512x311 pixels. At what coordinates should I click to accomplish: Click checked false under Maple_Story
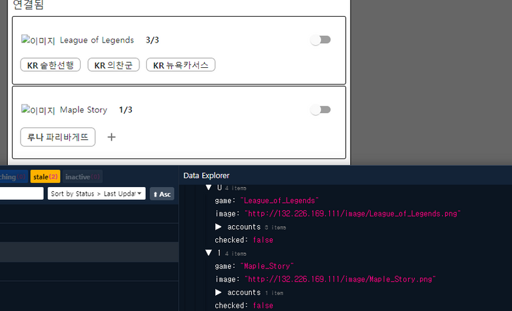(x=263, y=306)
